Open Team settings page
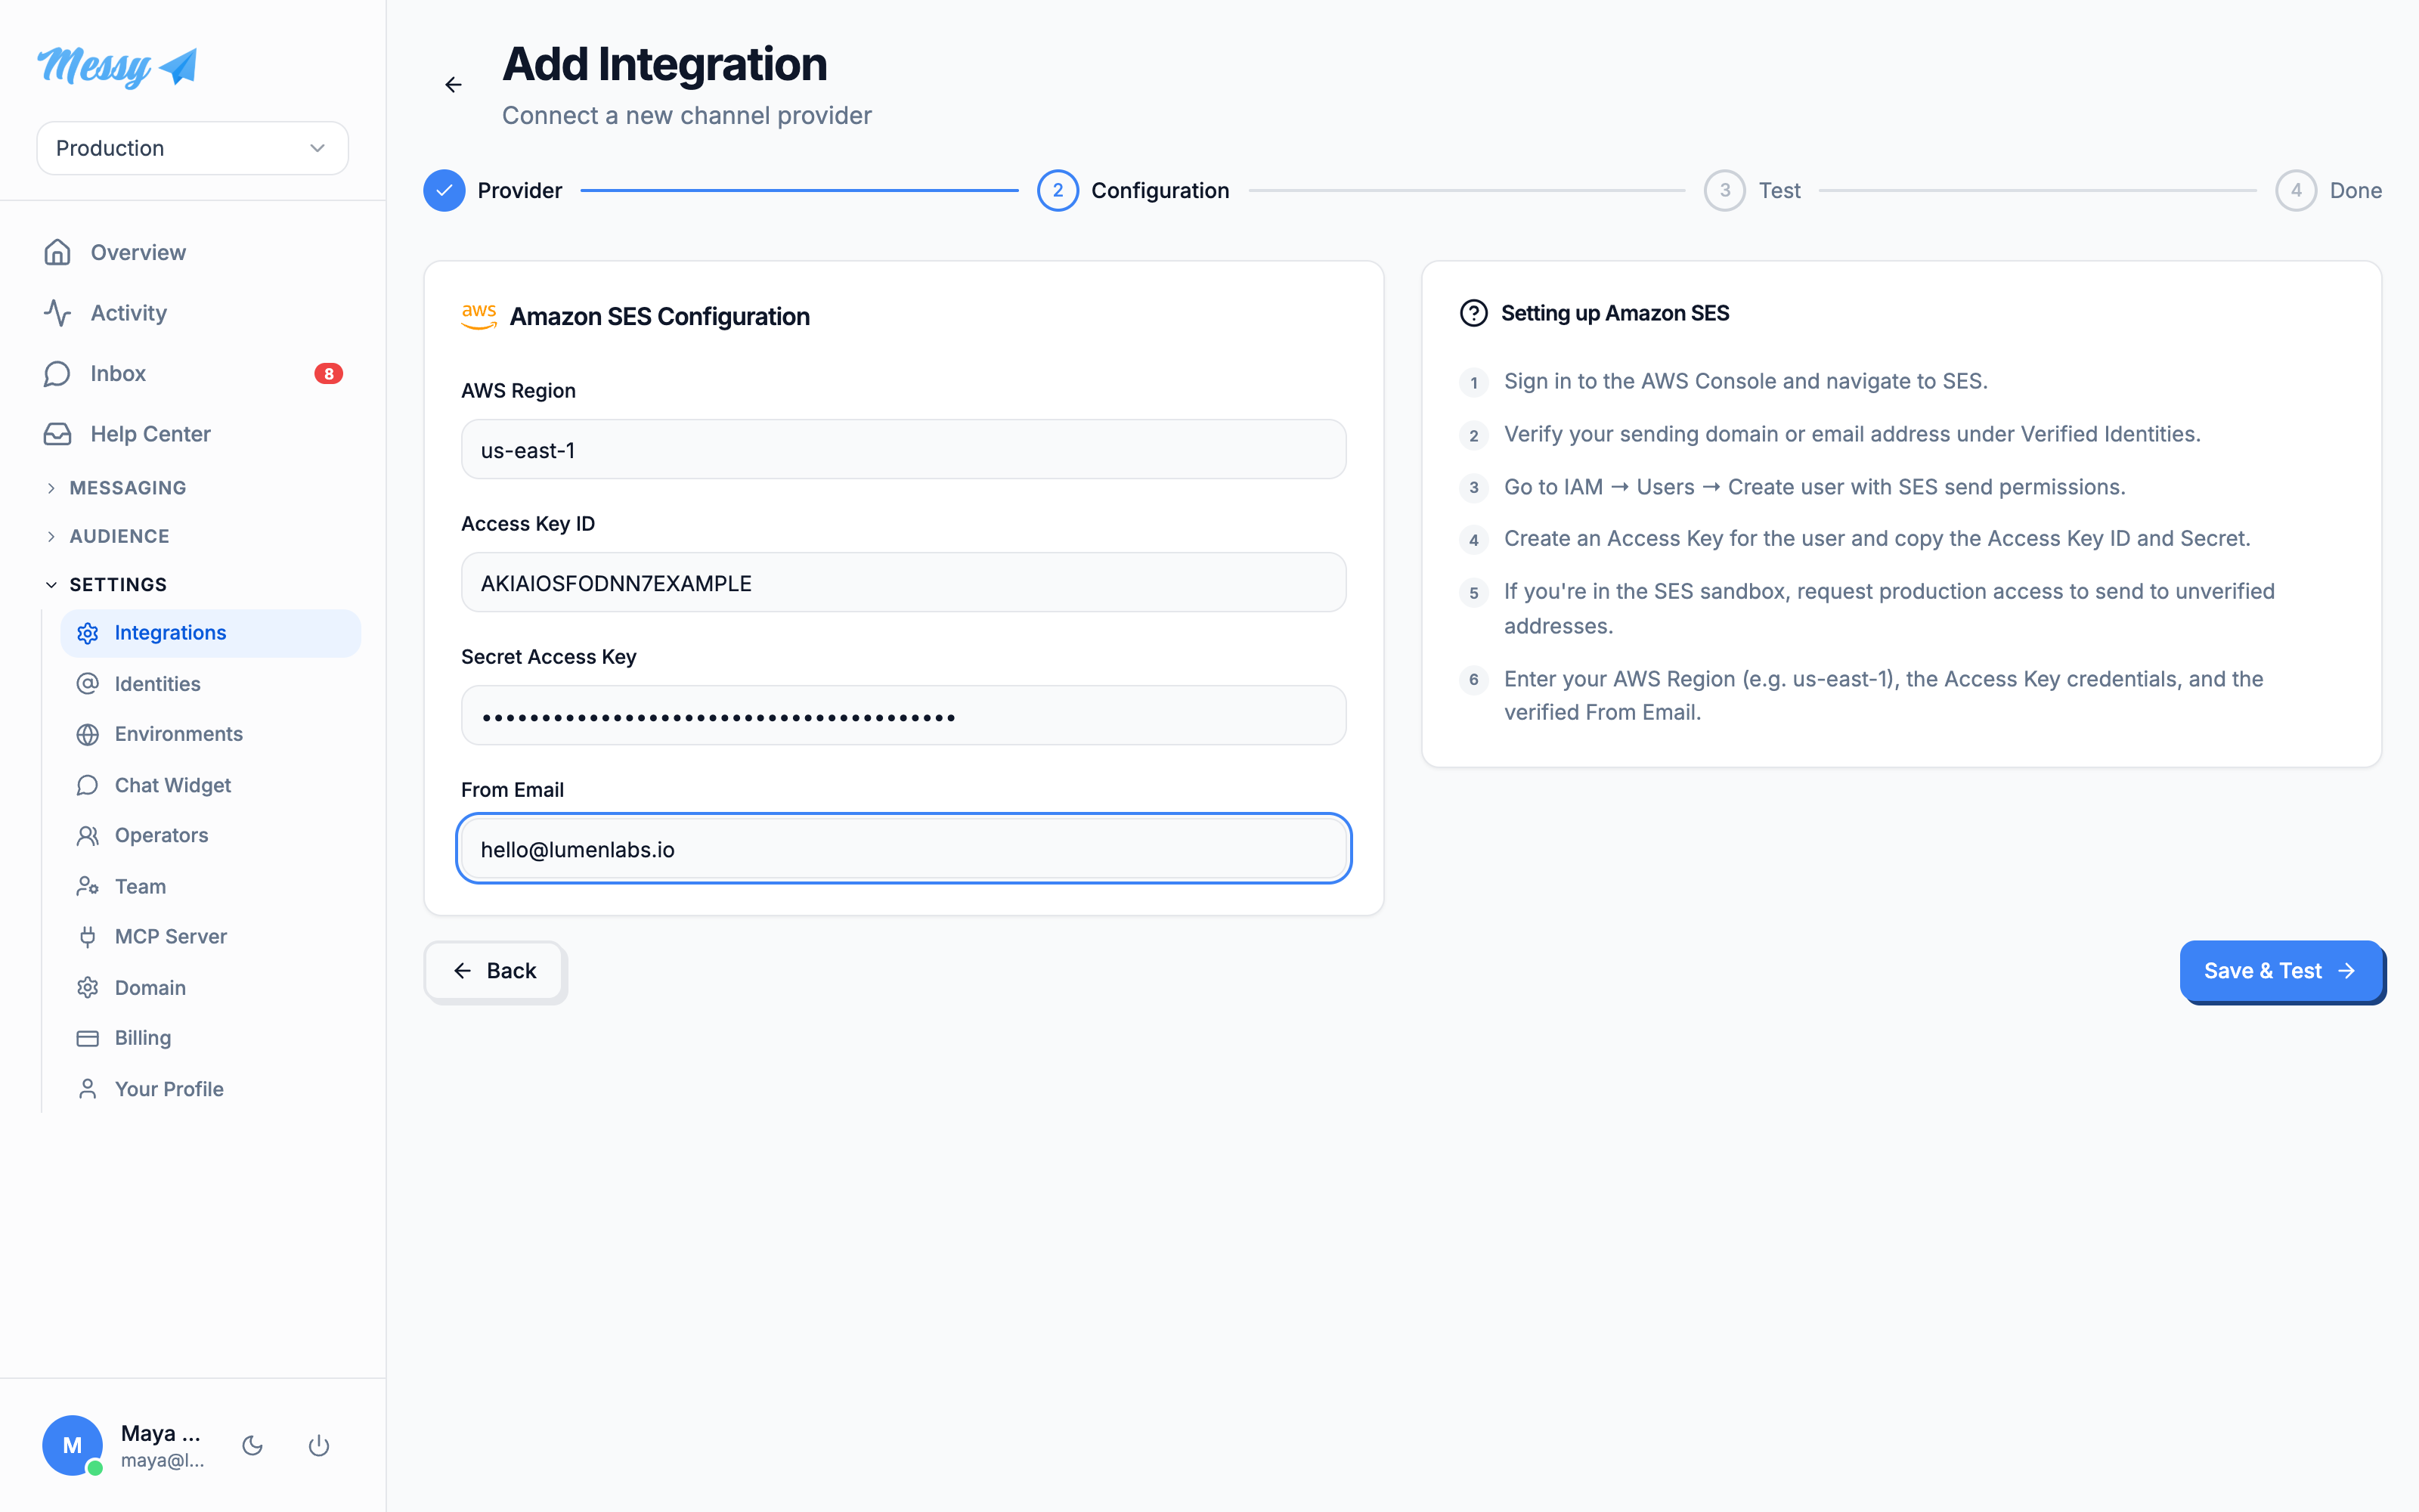Screen dimensions: 2419x1512 pyautogui.click(x=210, y=886)
